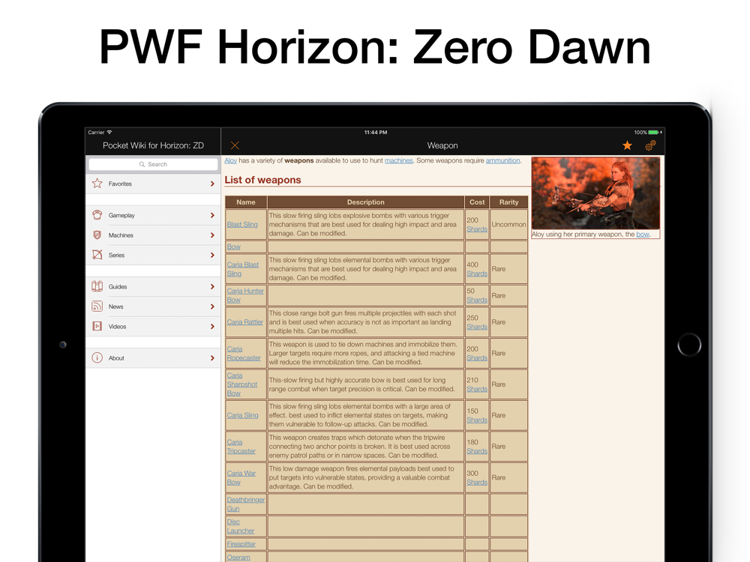
Task: Open the Firespitter link
Action: [241, 544]
